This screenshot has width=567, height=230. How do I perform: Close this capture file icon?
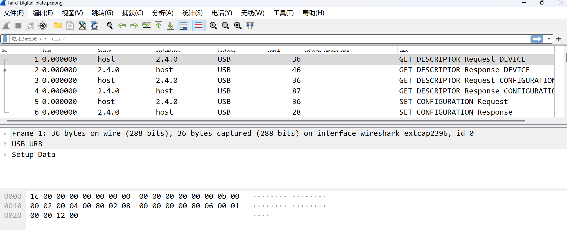(x=82, y=26)
